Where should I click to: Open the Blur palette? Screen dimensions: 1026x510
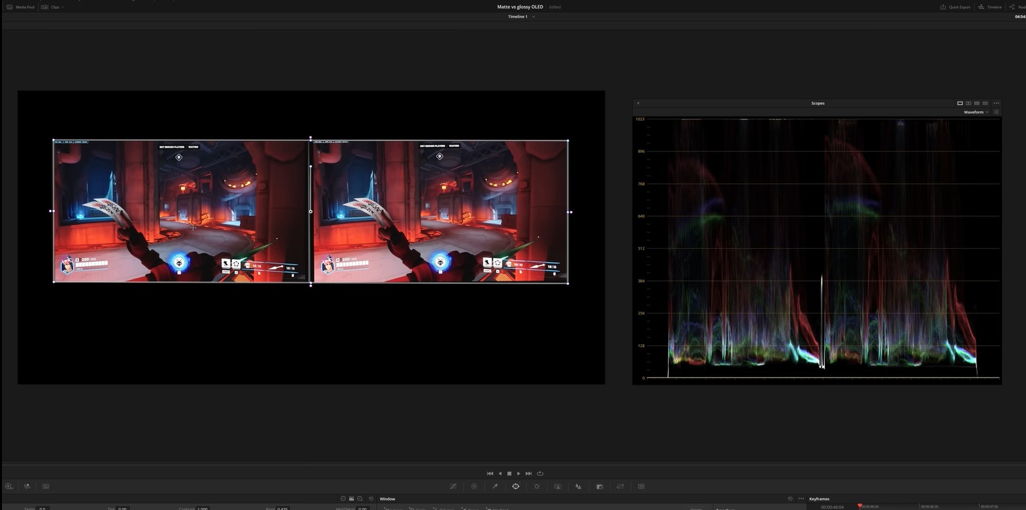pyautogui.click(x=579, y=486)
